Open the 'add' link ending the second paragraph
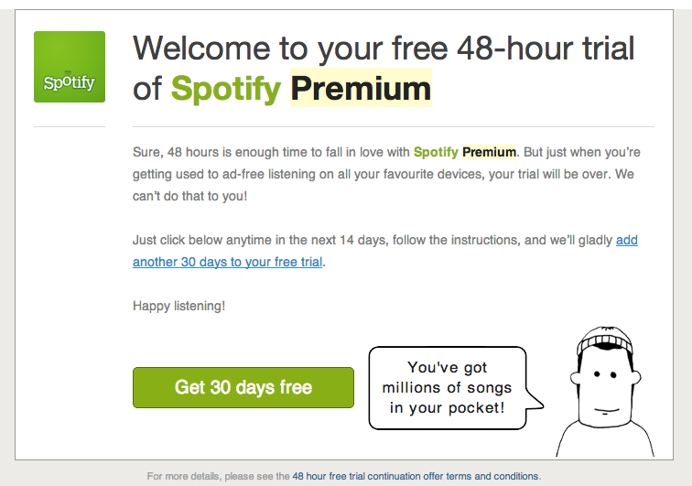Image resolution: width=692 pixels, height=486 pixels. click(x=627, y=240)
